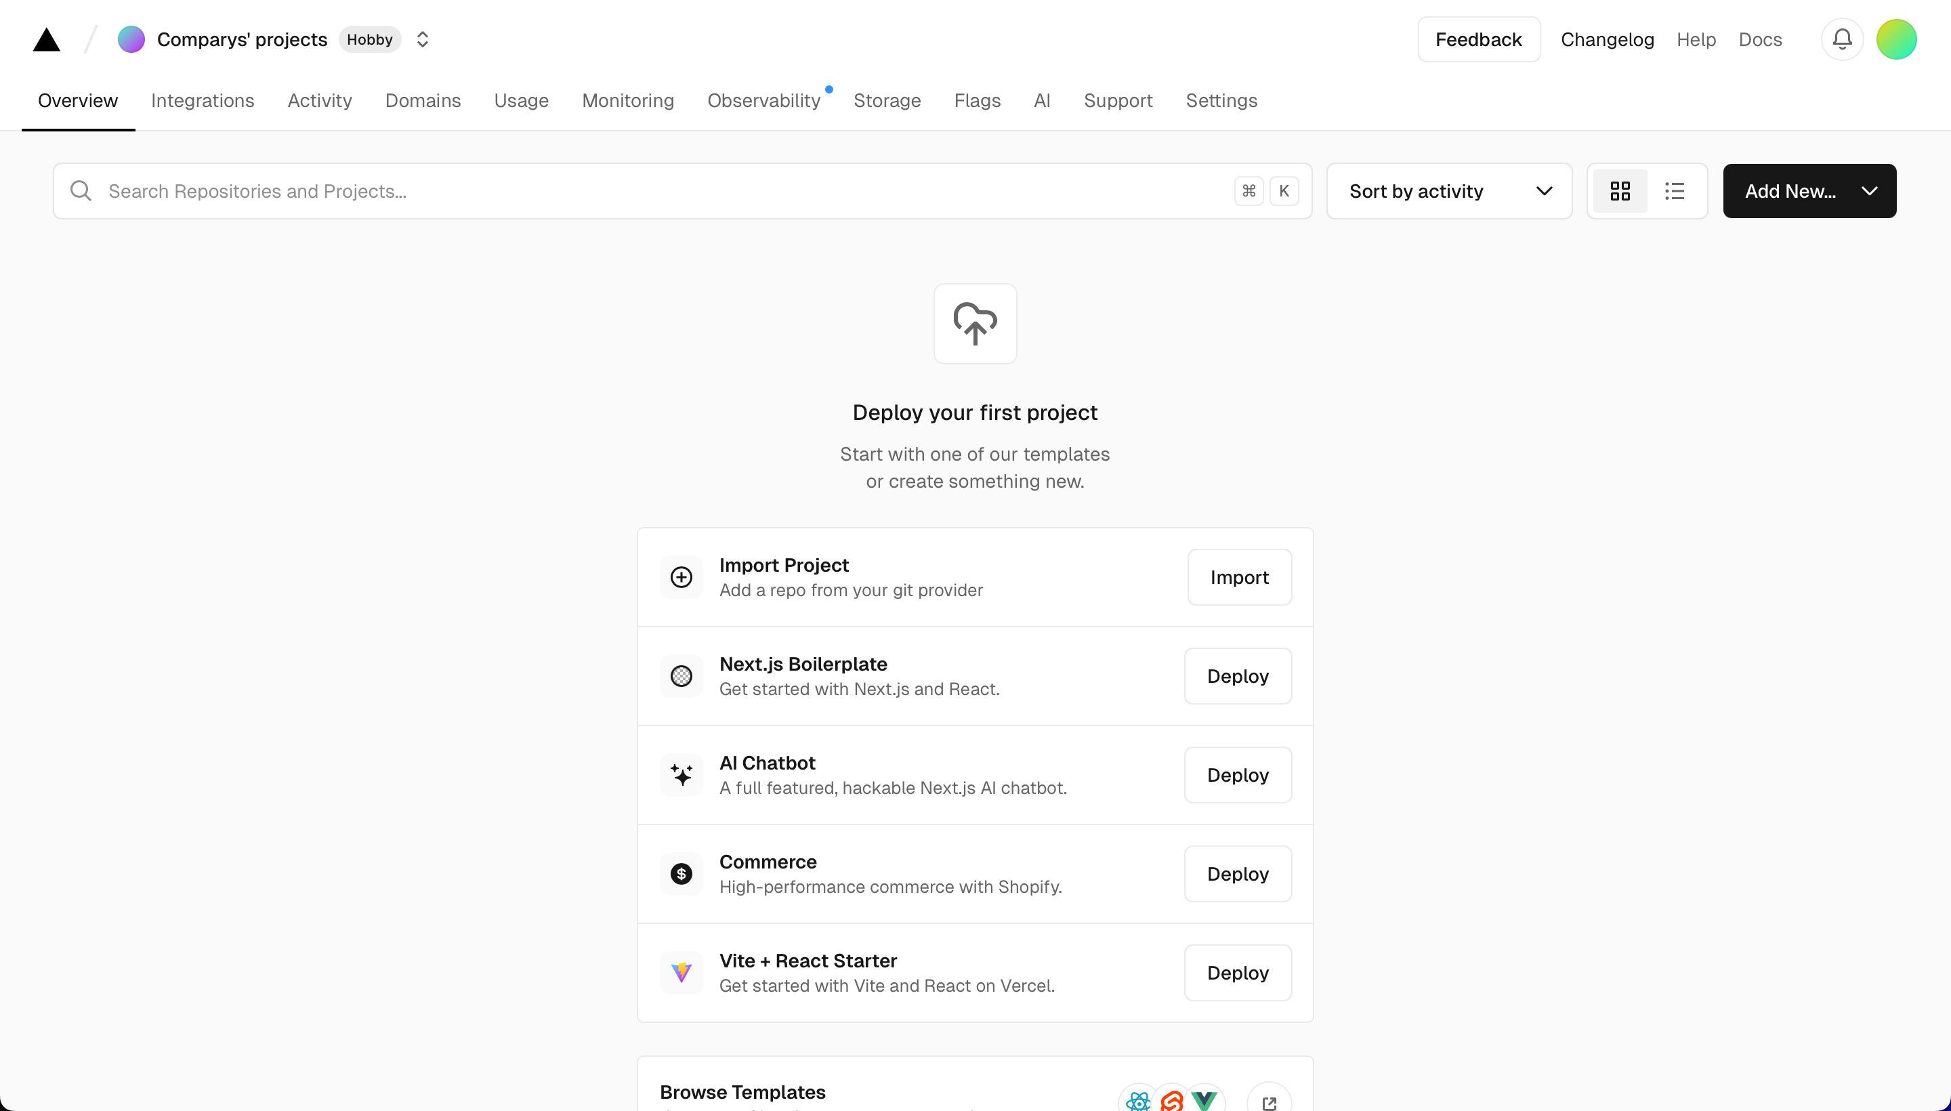1951x1111 pixels.
Task: Click the 'Deploy your first project' heading
Action: (975, 412)
